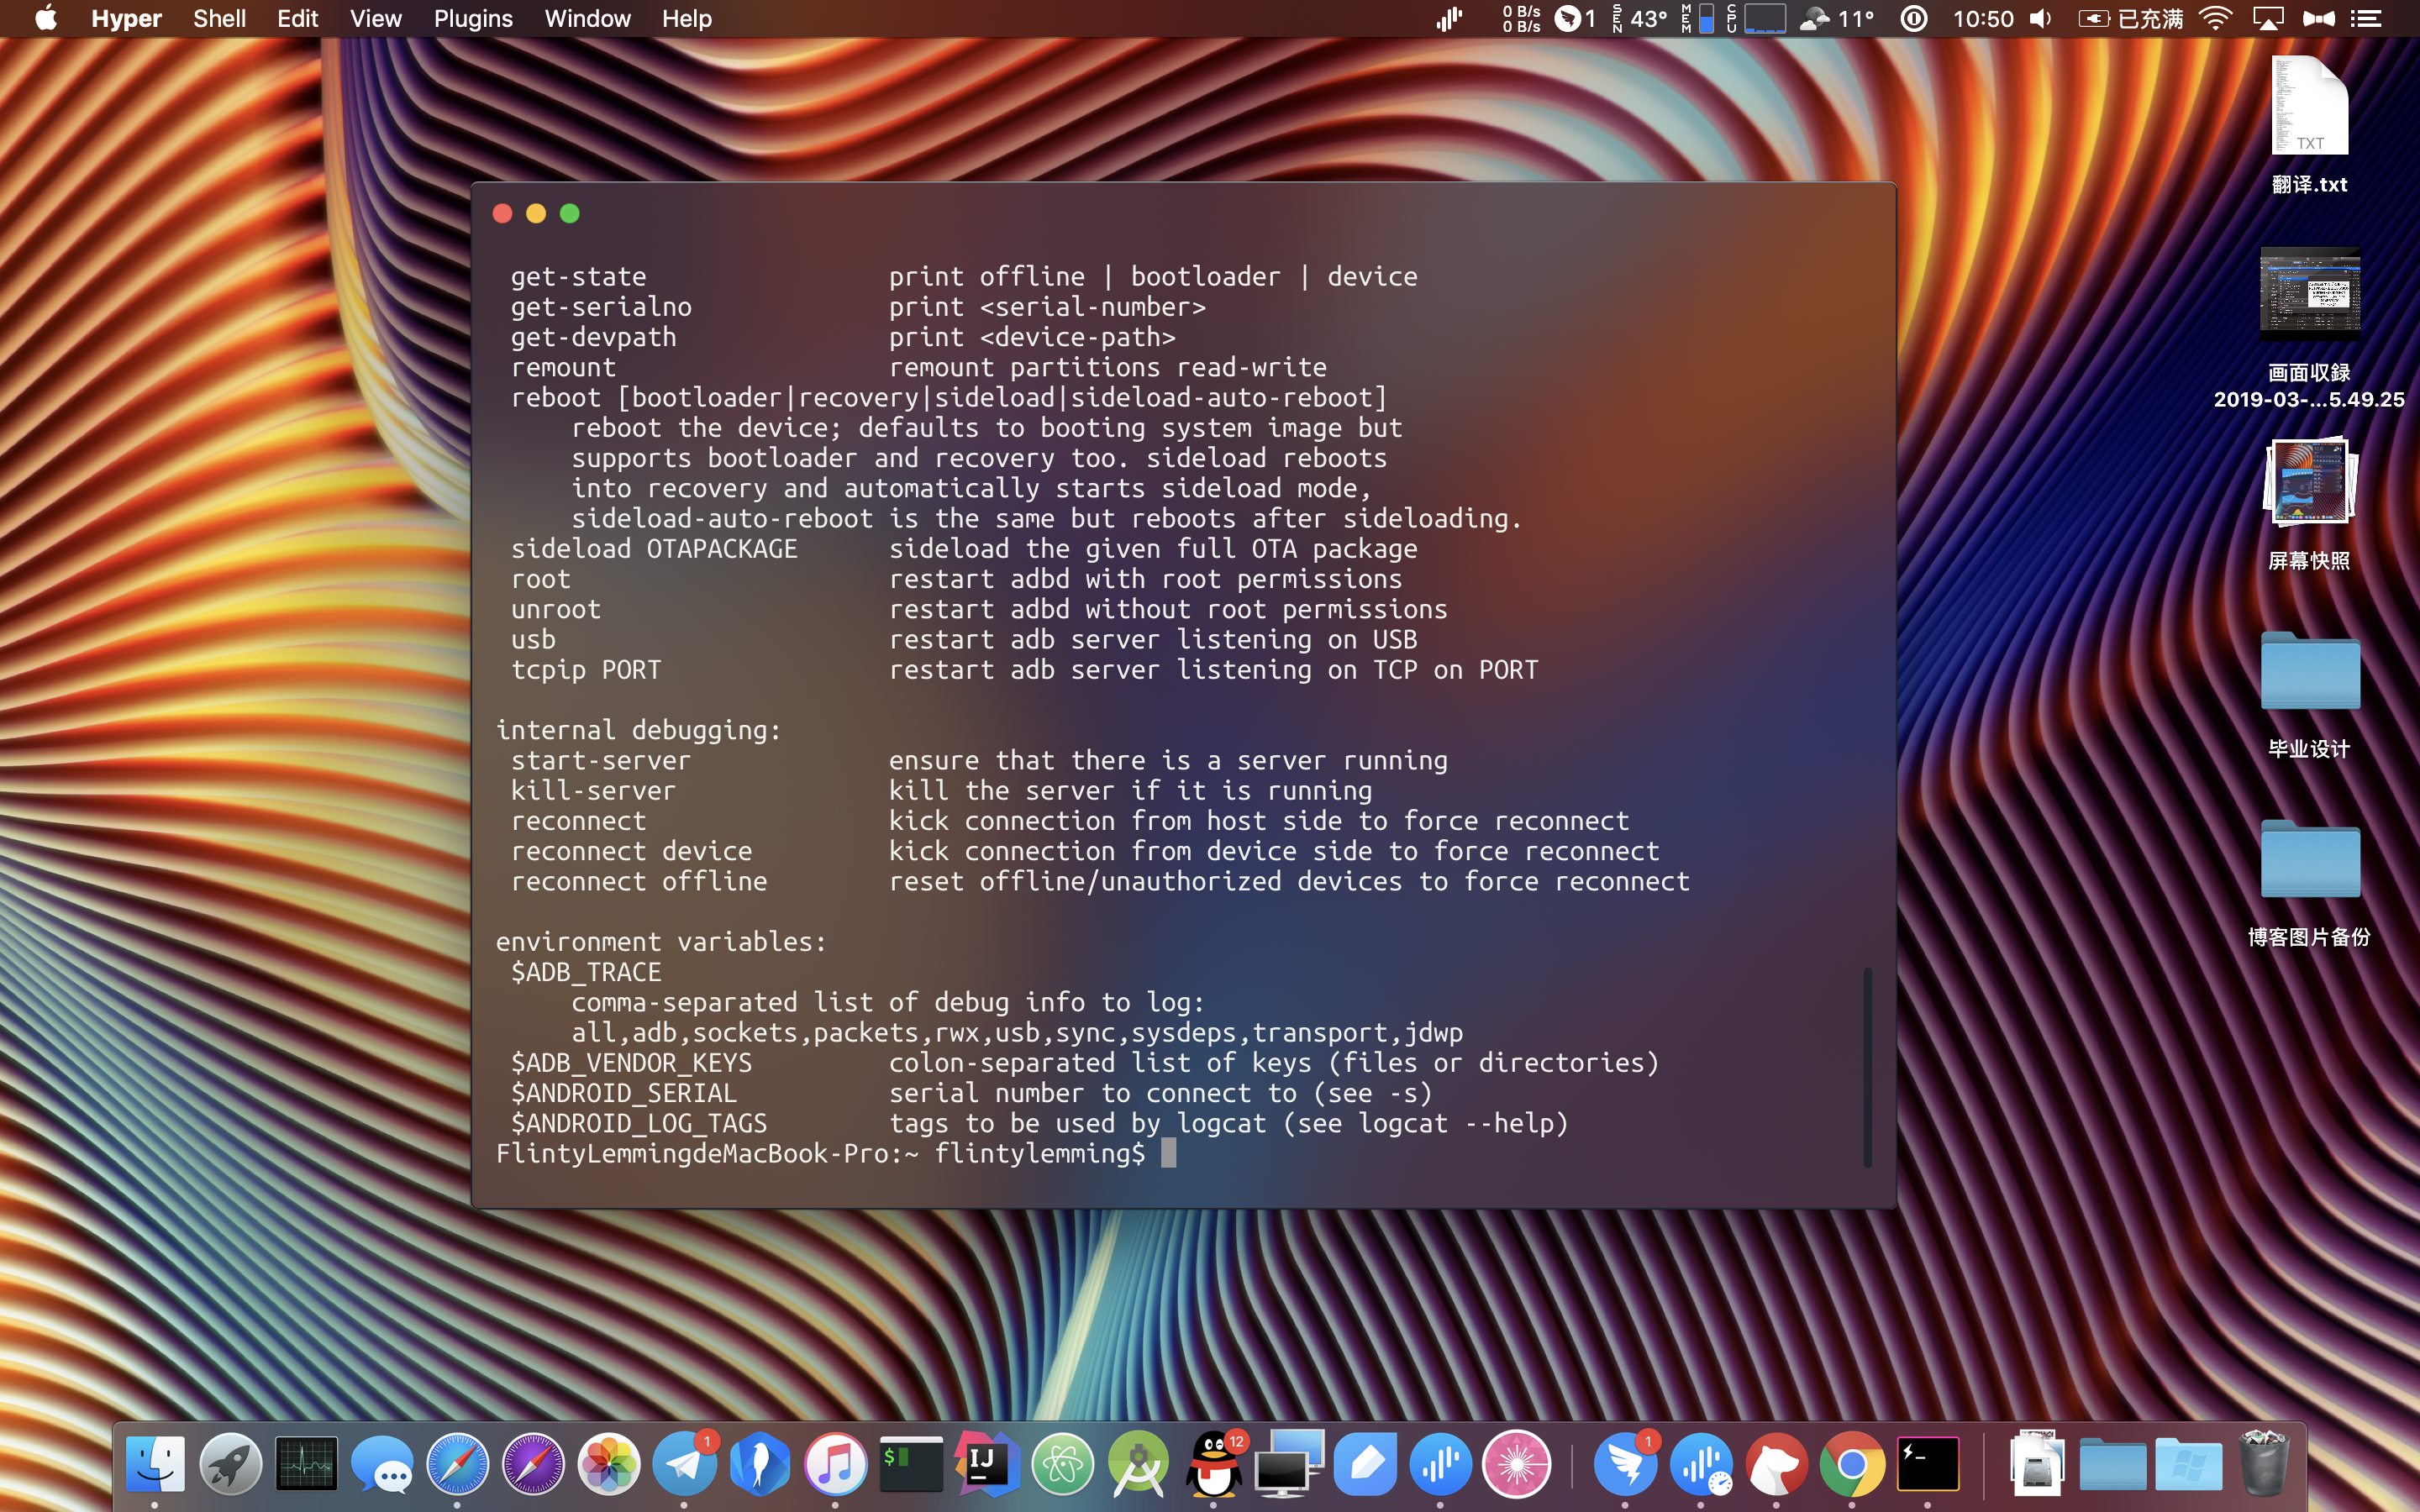Open the Edit menu in Hyper
This screenshot has height=1512, width=2420.
click(297, 18)
